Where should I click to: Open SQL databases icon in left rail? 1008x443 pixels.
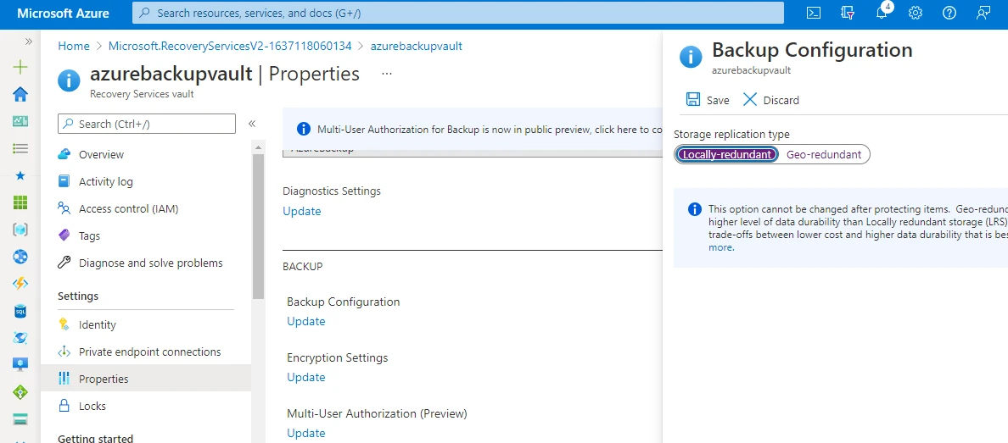(x=20, y=310)
